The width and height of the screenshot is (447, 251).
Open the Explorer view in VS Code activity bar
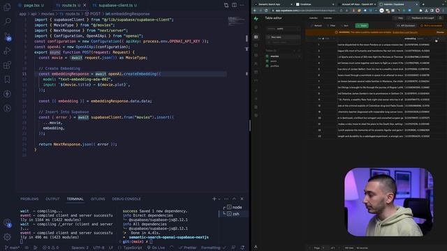click(7, 7)
